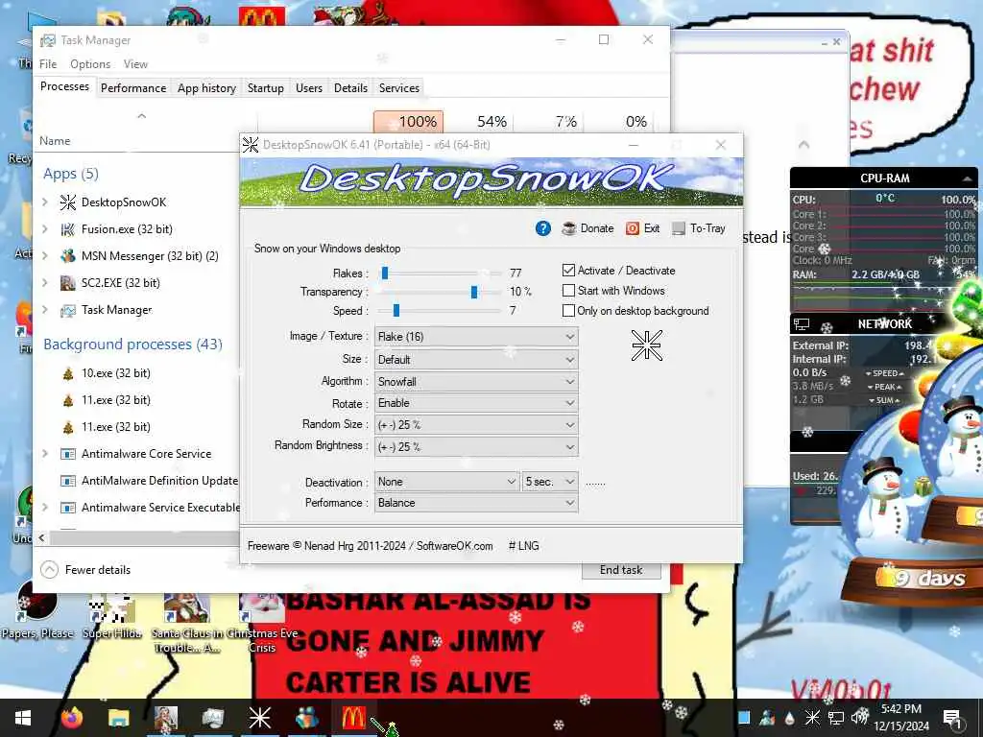Click the # LNG language link
This screenshot has width=983, height=737.
pos(524,546)
